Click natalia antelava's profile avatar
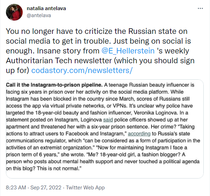Viewport: 210px width, 196px height. (x=14, y=13)
